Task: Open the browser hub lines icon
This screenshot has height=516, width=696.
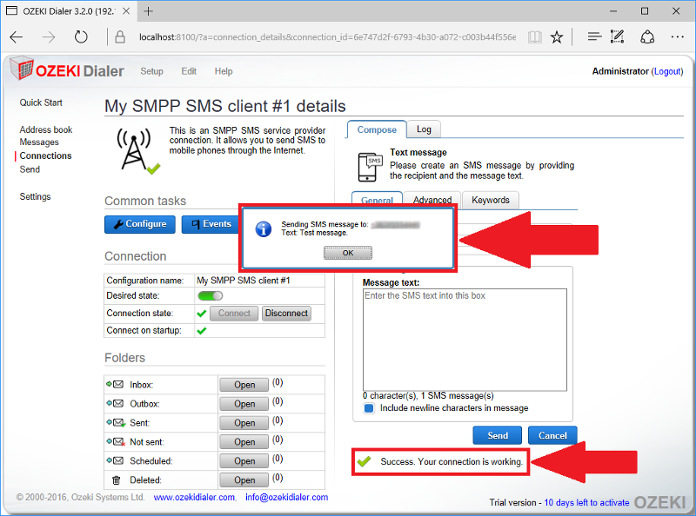Action: point(594,37)
